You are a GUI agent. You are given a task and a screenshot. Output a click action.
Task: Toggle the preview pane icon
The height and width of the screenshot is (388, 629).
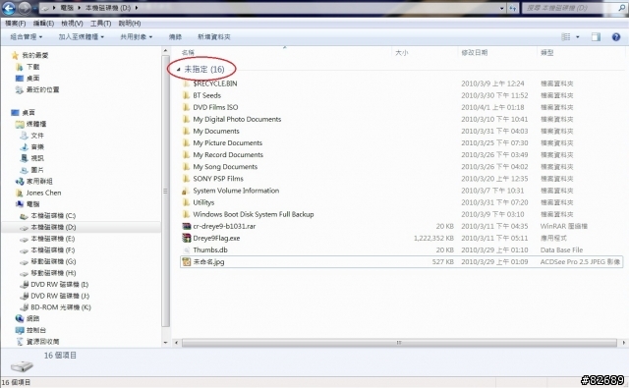pyautogui.click(x=596, y=37)
